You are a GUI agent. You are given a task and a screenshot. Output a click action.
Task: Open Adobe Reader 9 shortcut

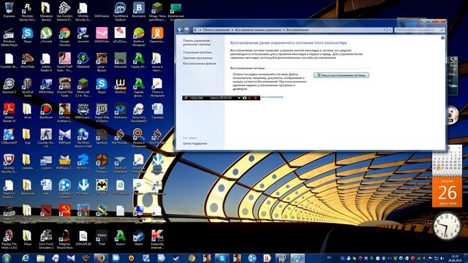46,62
